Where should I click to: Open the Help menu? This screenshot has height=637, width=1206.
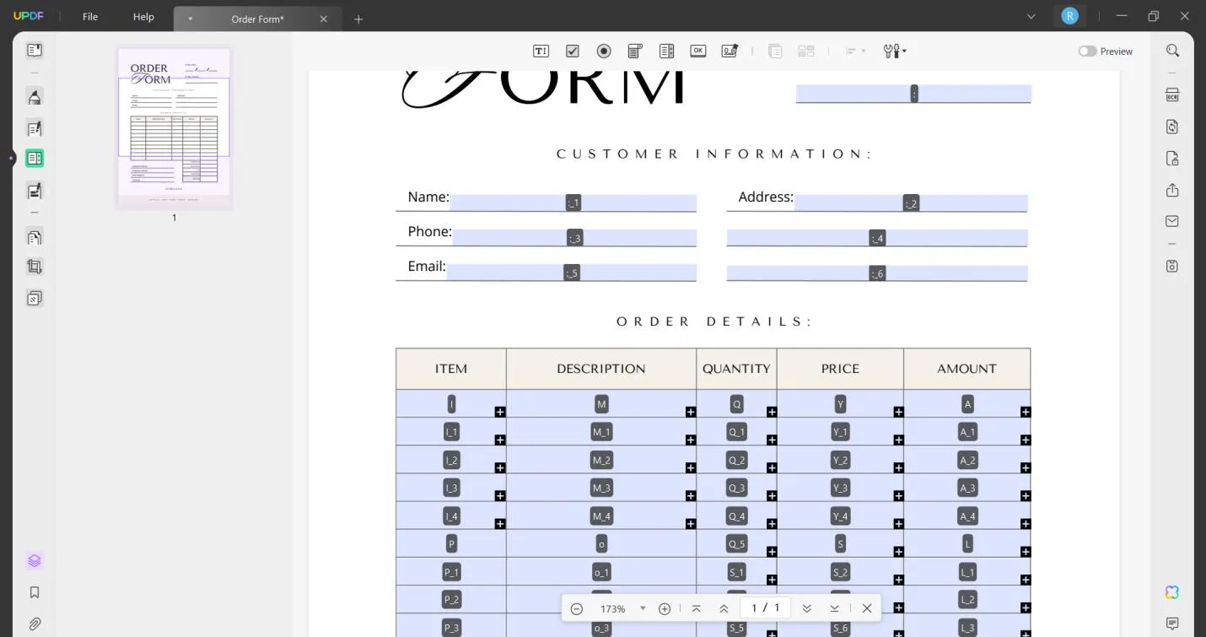coord(143,17)
